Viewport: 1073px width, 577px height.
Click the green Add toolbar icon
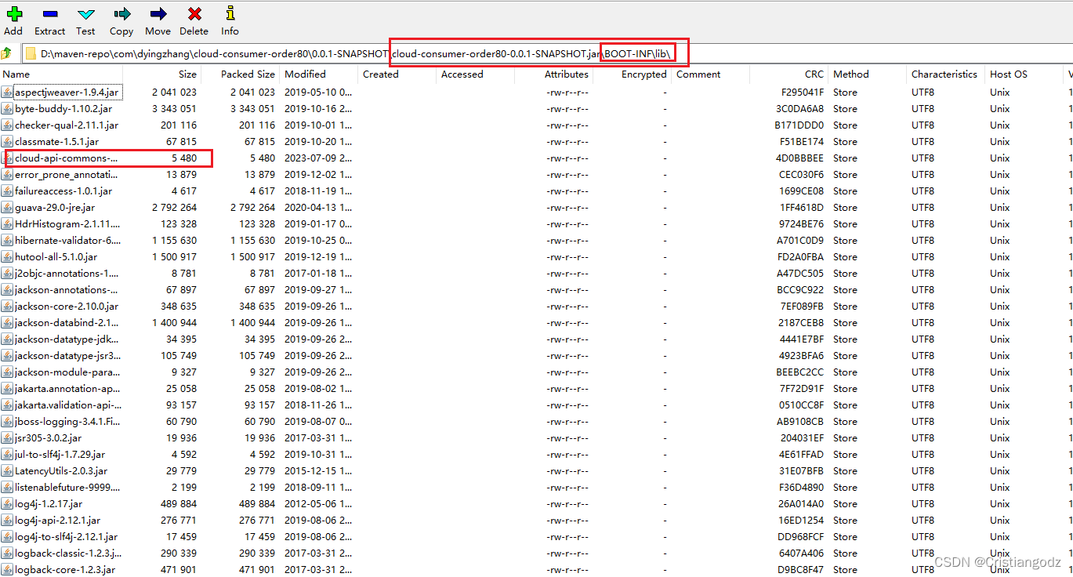[x=13, y=14]
